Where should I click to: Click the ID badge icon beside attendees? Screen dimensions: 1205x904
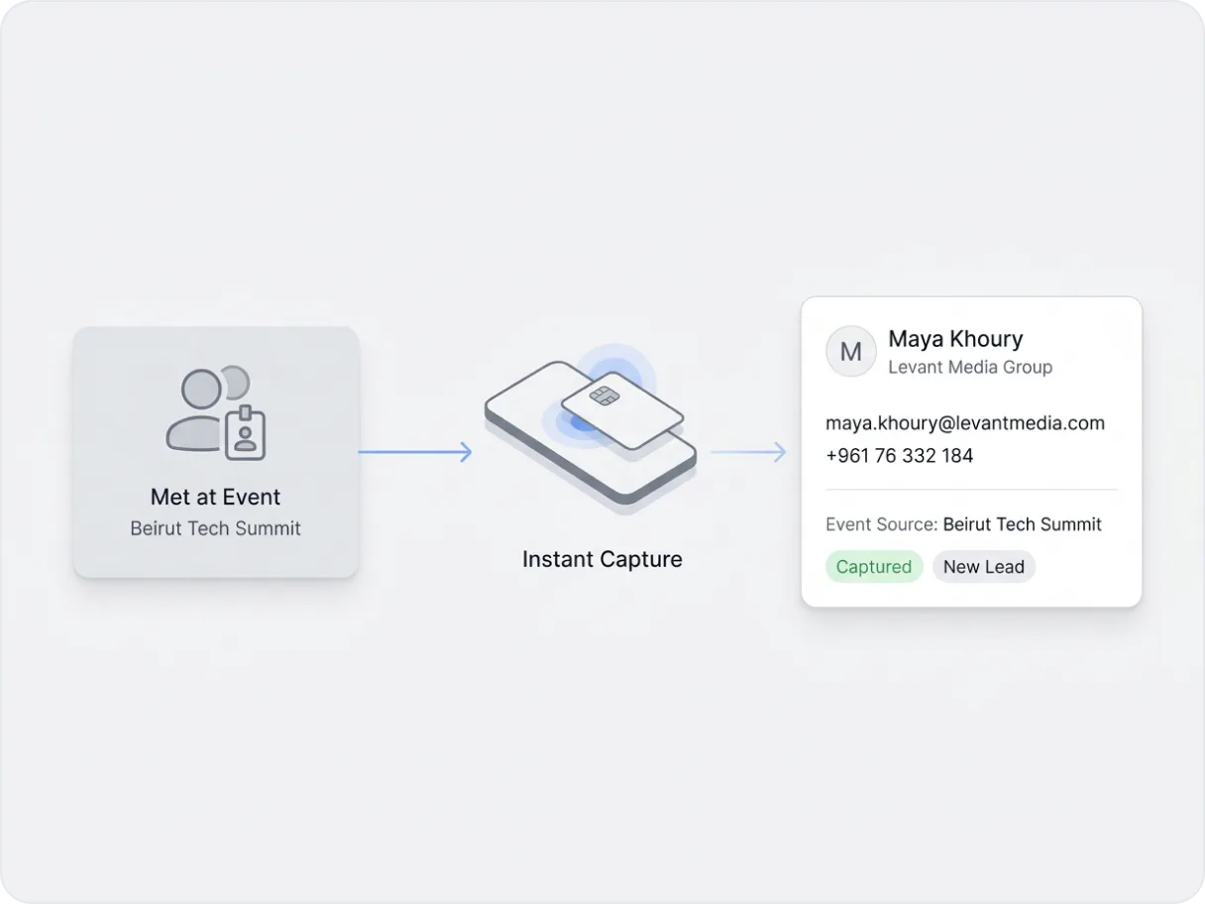(246, 432)
